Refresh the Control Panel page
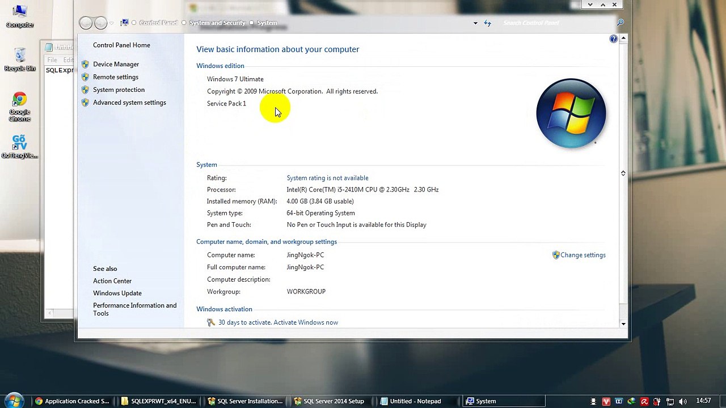Viewport: 726px width, 408px height. tap(487, 23)
